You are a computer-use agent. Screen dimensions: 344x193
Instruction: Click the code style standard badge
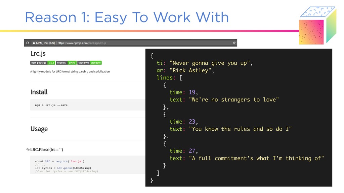(x=89, y=63)
